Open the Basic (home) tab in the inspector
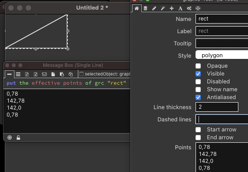The image size is (248, 172). [x=136, y=8]
